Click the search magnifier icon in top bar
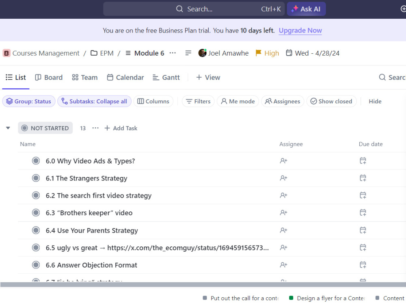Viewport: 406px width, 305px height. click(179, 9)
